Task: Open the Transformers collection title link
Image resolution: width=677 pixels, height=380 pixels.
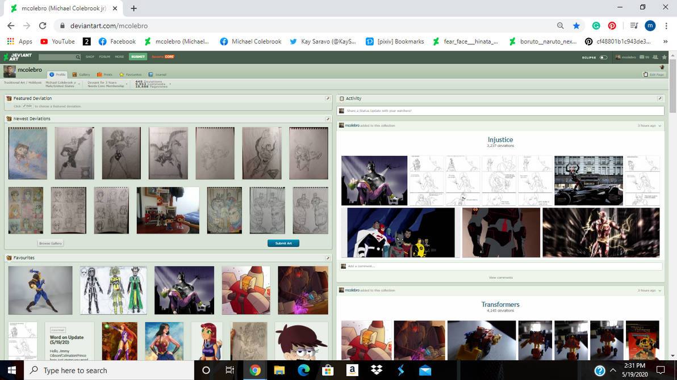Action: coord(500,305)
